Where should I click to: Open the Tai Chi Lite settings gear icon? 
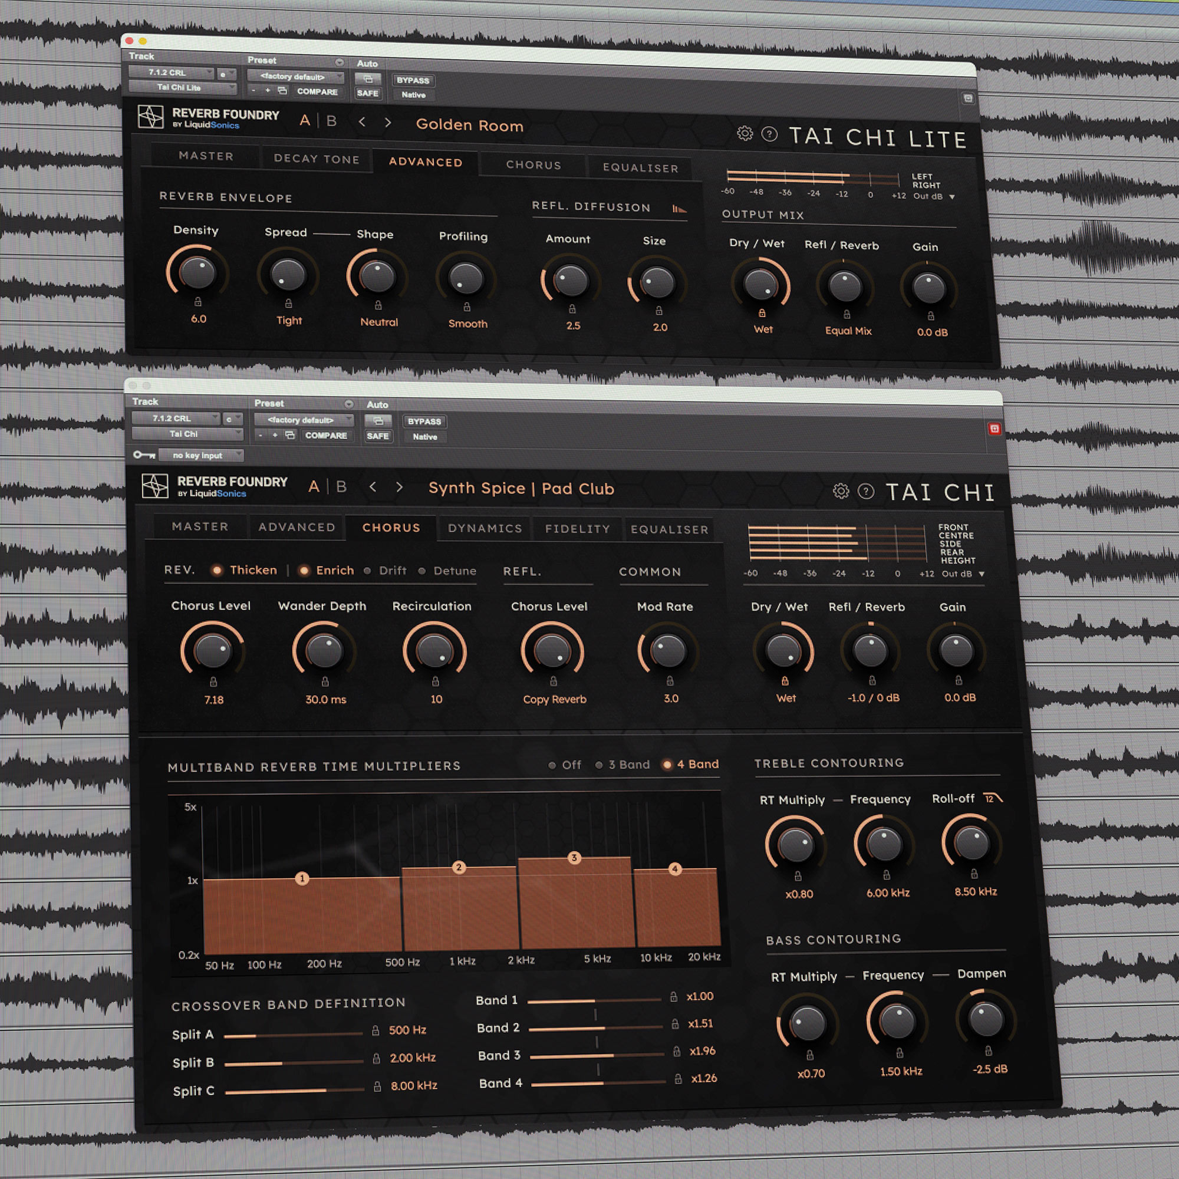[745, 134]
